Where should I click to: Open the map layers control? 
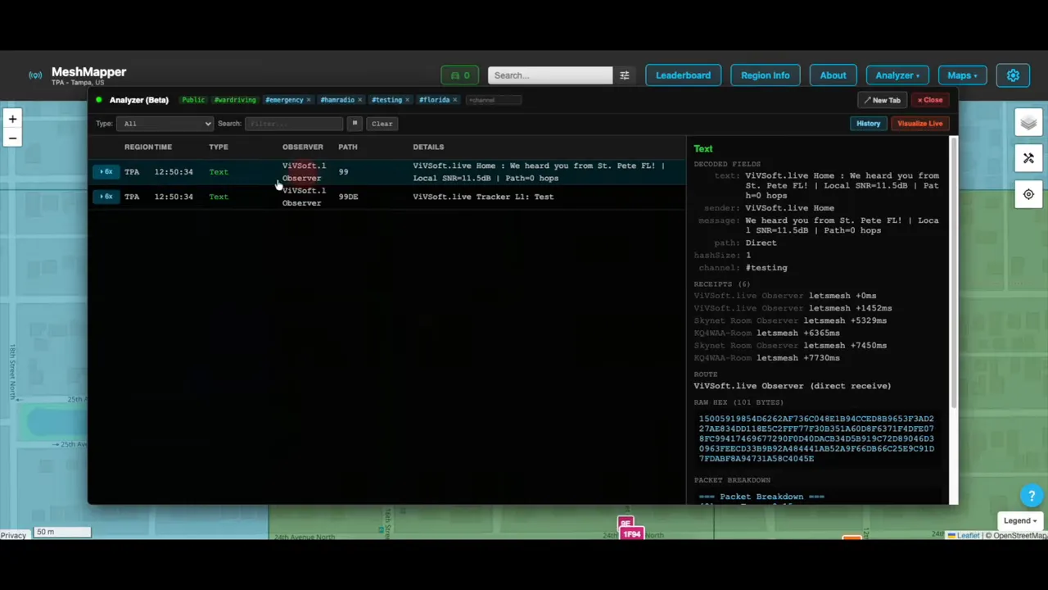pyautogui.click(x=1028, y=123)
